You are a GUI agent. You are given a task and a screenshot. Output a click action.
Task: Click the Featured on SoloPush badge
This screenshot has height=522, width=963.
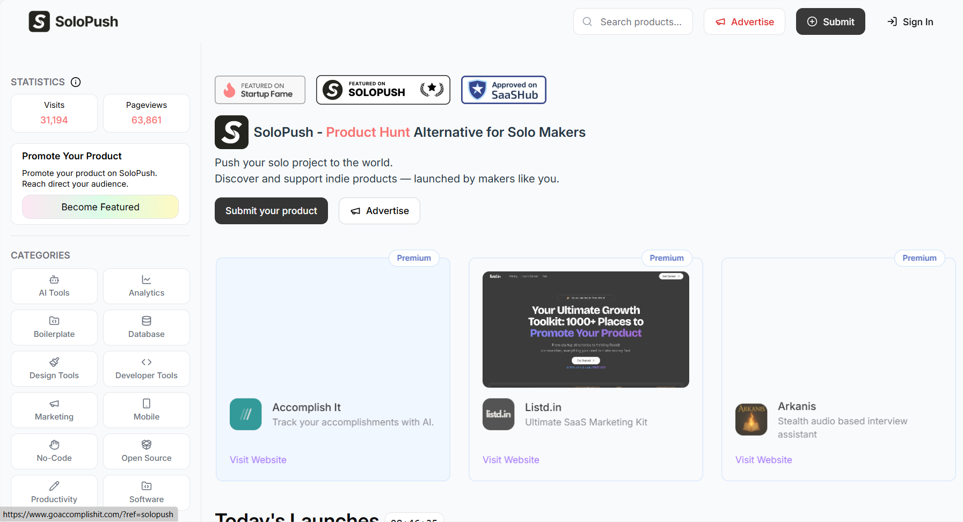383,90
